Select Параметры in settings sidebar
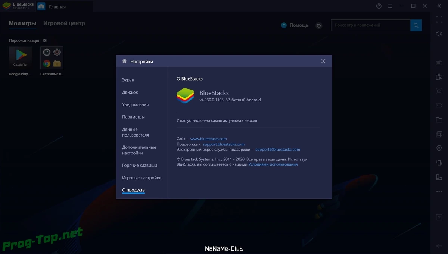Screen dimensions: 448x254 [133, 117]
